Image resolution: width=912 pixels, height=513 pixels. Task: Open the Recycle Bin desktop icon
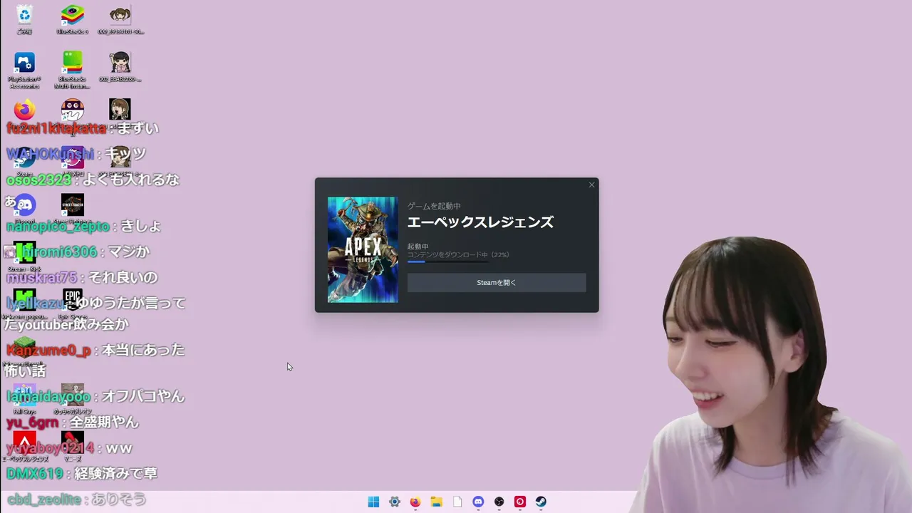pyautogui.click(x=24, y=19)
